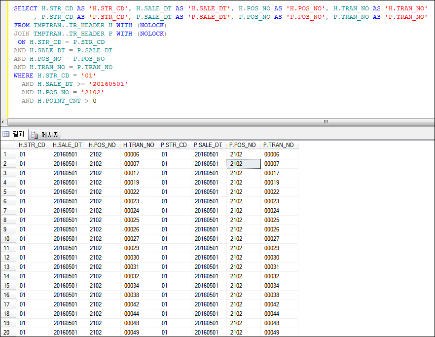435x337 pixels.
Task: Select row header number 15
Action: click(8, 286)
